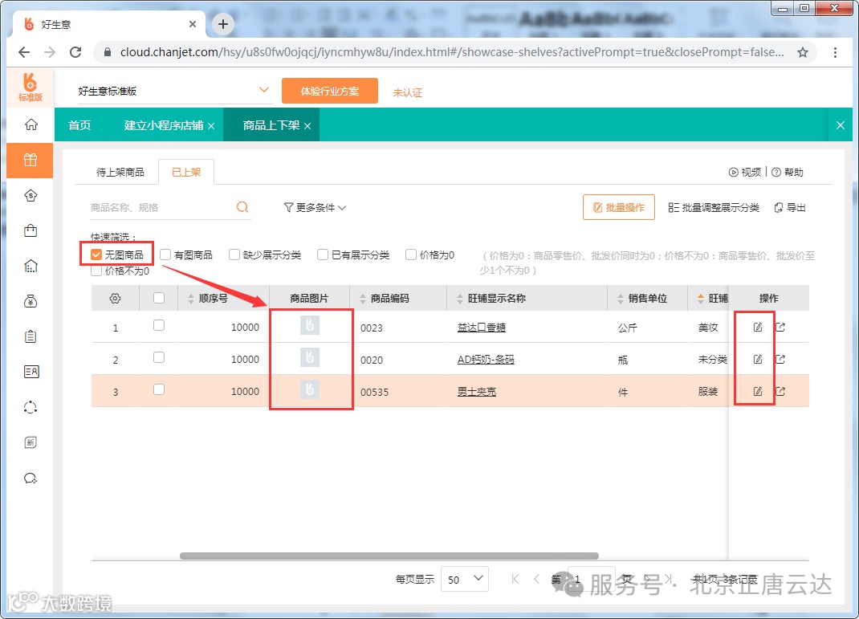Click share icon for row 00535

pos(780,391)
